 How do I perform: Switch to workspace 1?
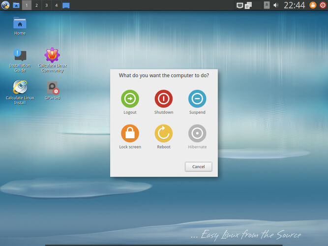coord(27,5)
